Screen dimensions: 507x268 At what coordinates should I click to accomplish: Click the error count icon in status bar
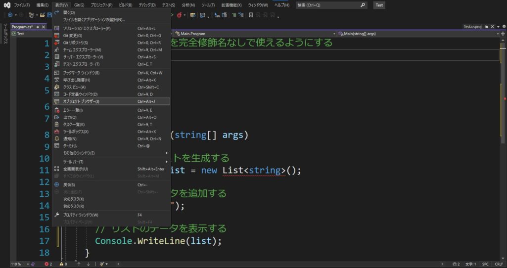46,264
